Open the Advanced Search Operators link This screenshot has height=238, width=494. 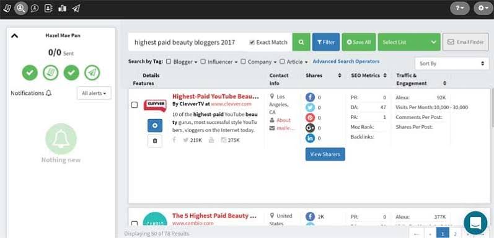point(346,61)
